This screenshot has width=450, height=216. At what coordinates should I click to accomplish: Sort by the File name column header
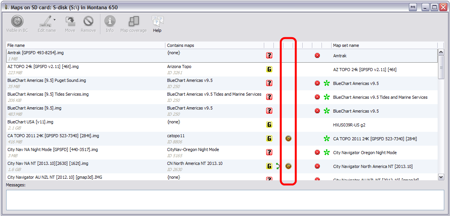(x=85, y=45)
